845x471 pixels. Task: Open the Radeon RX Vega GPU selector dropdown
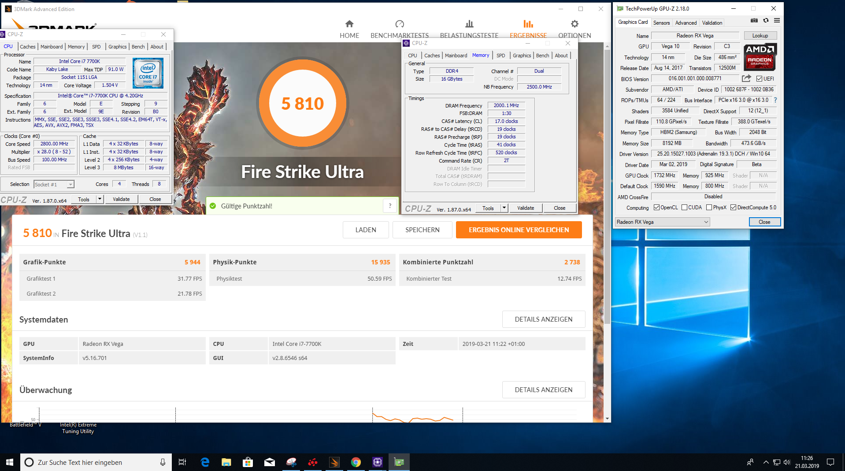(662, 222)
